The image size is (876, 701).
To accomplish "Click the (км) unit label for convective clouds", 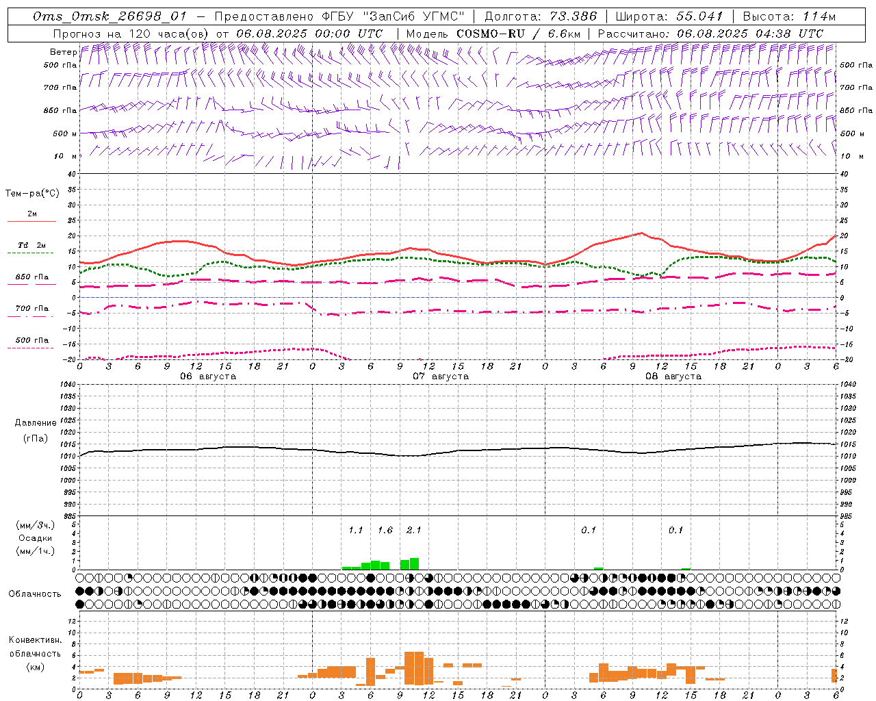I will pos(36,667).
